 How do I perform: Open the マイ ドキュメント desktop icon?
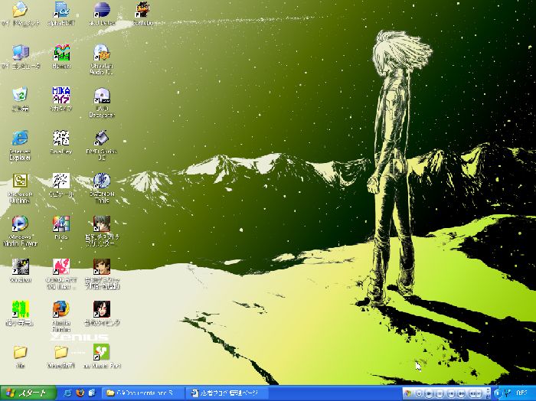pos(20,9)
